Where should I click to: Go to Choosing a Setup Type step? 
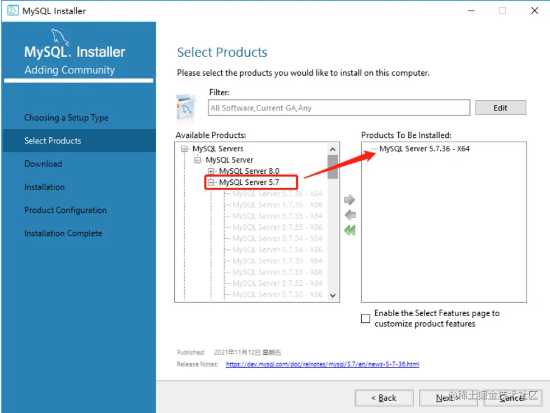tap(66, 118)
